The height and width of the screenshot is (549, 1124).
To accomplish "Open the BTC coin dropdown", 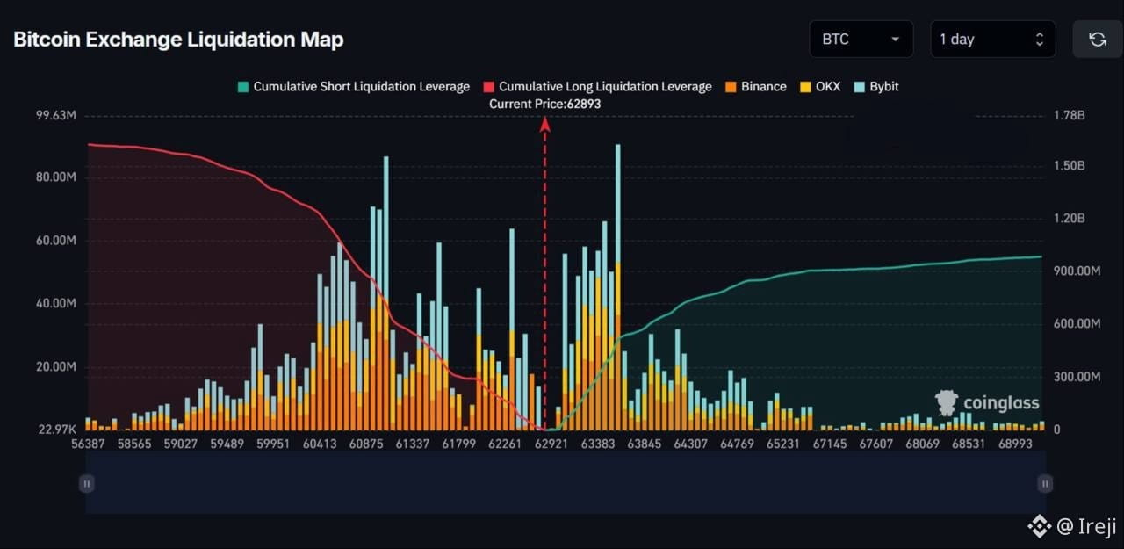I will (x=861, y=39).
